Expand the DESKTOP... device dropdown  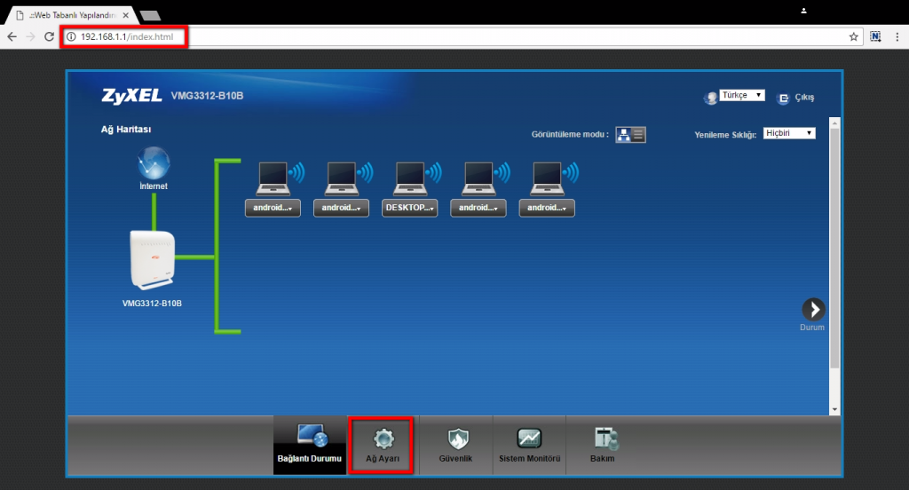410,208
